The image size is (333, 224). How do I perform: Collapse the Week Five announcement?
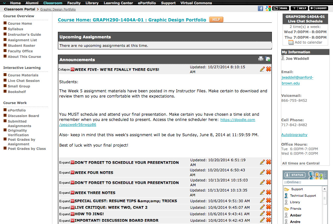pyautogui.click(x=64, y=70)
